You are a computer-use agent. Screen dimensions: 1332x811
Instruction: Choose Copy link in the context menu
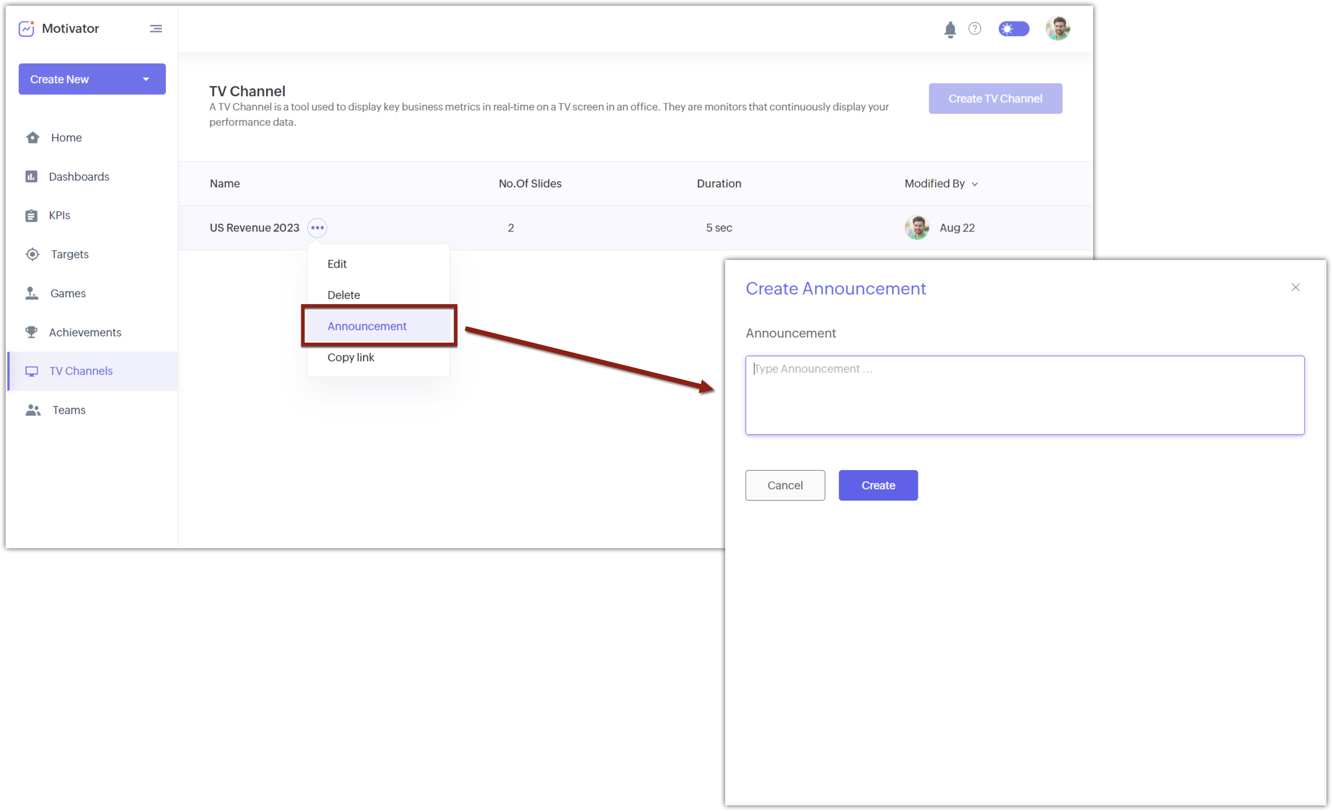[x=350, y=357]
